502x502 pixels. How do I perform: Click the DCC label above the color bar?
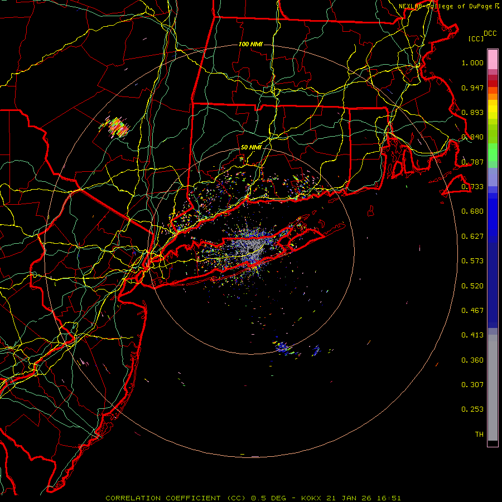490,33
